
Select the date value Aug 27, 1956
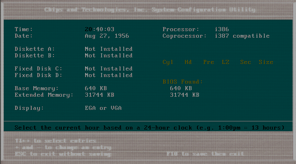107,36
